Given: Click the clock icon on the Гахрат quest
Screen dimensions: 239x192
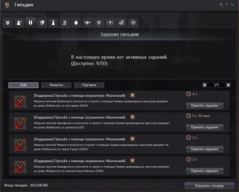Looking at the screenshot, I should 189,138.
